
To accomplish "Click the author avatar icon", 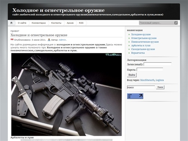I will click(49, 40).
